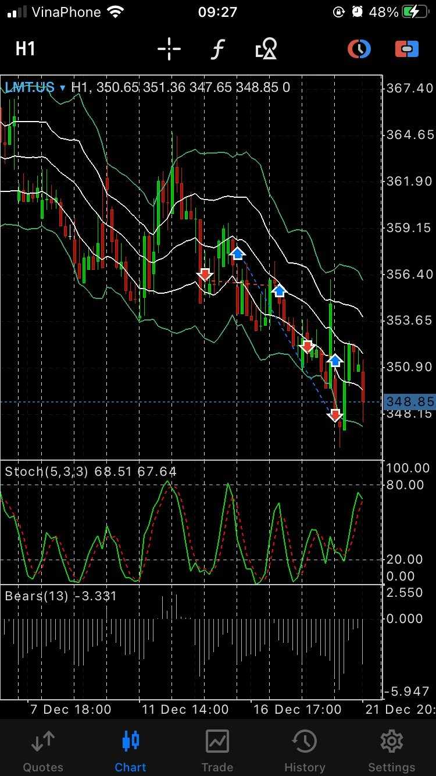436x776 pixels.
Task: Open the chart objects shapes icon
Action: [x=266, y=49]
